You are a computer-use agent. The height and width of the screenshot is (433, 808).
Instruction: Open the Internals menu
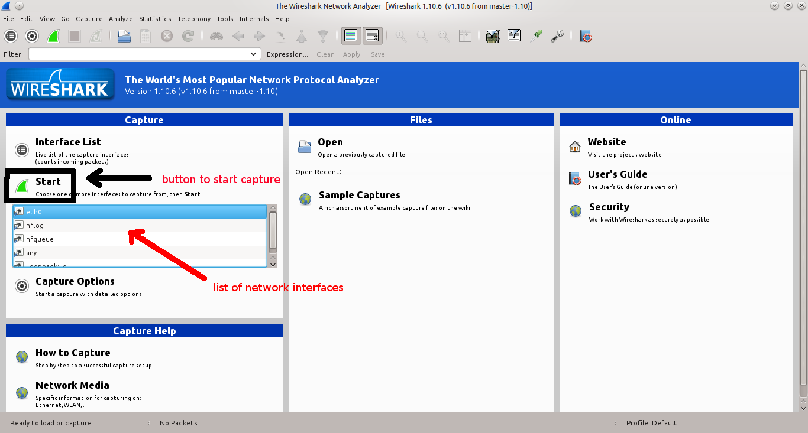254,19
